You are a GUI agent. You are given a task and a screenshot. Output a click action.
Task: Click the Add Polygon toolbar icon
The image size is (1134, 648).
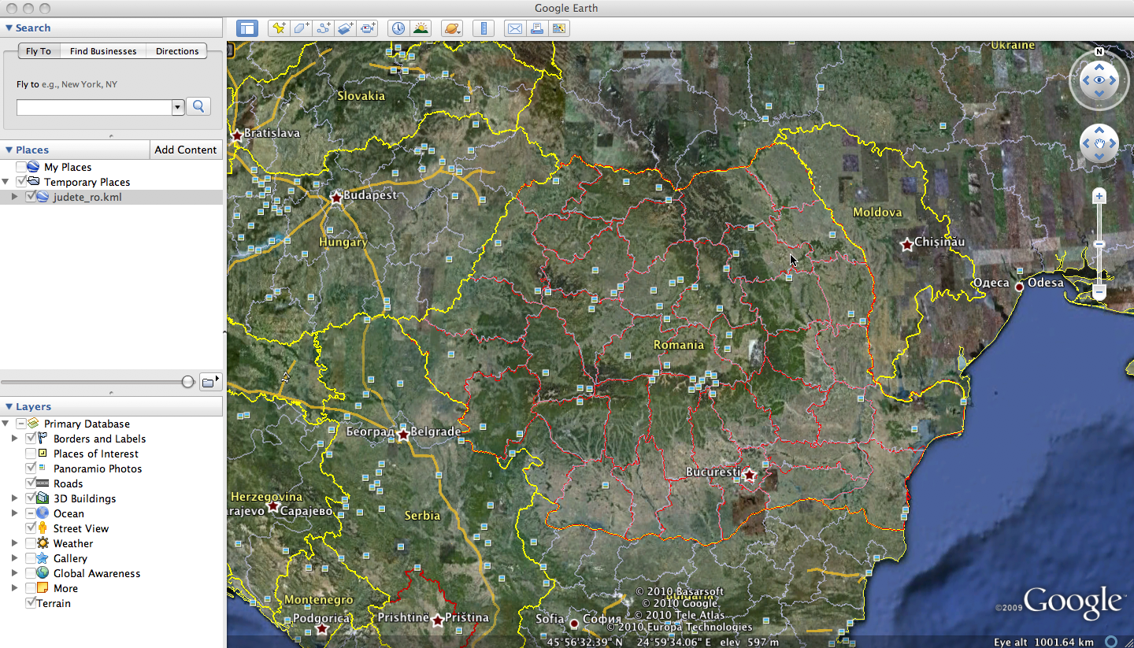(300, 28)
